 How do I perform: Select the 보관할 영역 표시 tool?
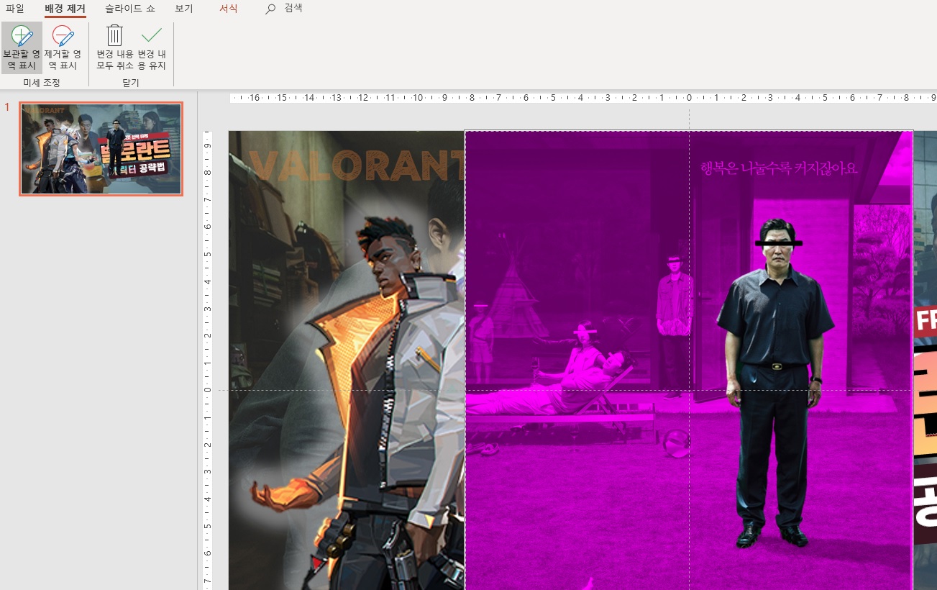point(22,48)
